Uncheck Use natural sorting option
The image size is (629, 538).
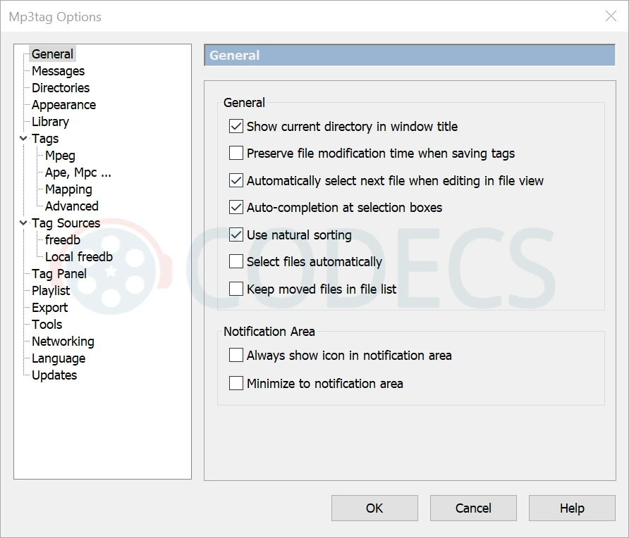[x=236, y=235]
